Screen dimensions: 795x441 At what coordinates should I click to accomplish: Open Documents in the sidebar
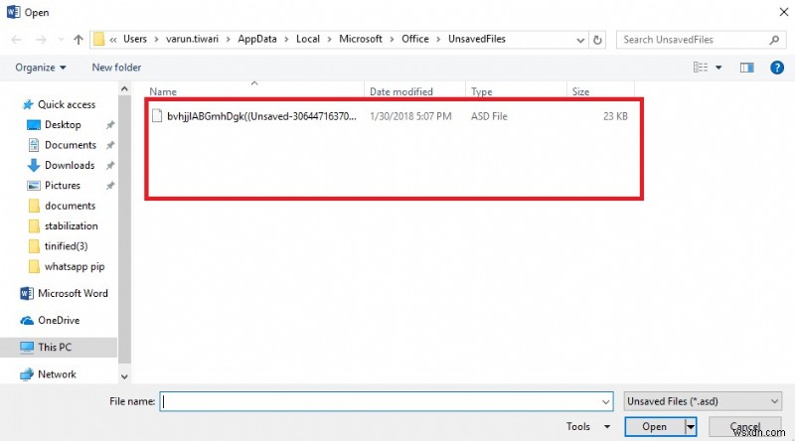pyautogui.click(x=70, y=145)
